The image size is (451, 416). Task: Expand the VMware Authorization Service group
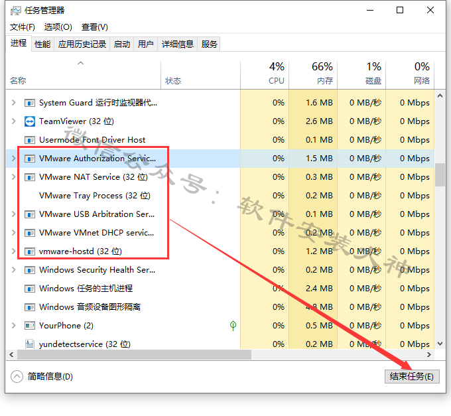point(13,158)
